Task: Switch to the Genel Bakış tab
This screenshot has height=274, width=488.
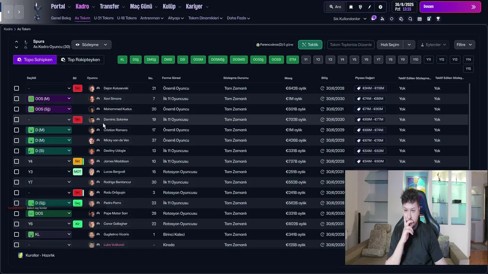Action: click(61, 18)
